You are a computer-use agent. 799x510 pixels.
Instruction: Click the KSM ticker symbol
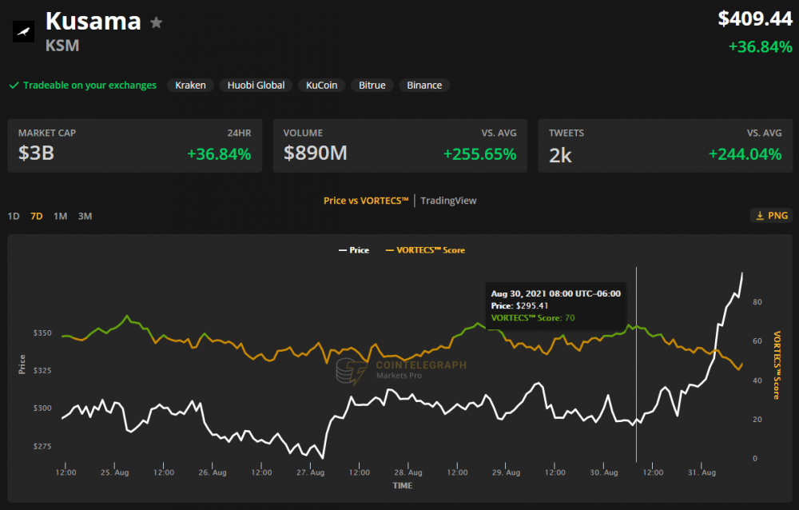[62, 46]
